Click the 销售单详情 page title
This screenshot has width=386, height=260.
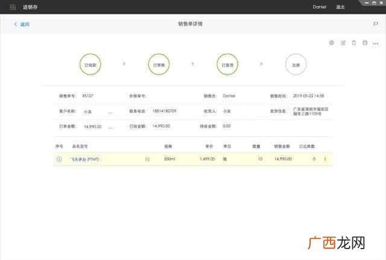point(191,24)
